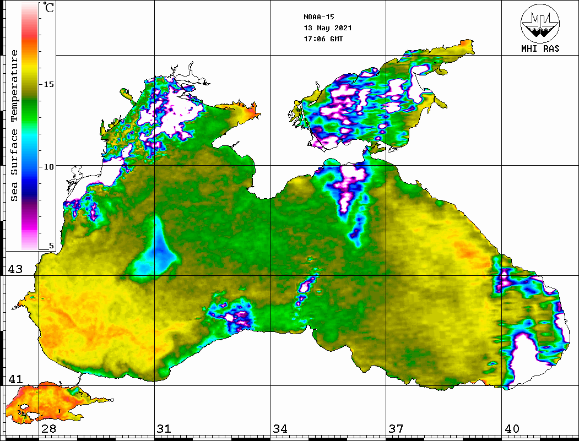Click the 'MHI RAS' caption text
This screenshot has width=579, height=441.
click(x=540, y=48)
